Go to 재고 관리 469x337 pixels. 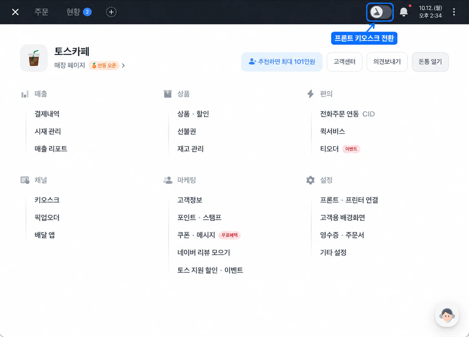pyautogui.click(x=190, y=149)
